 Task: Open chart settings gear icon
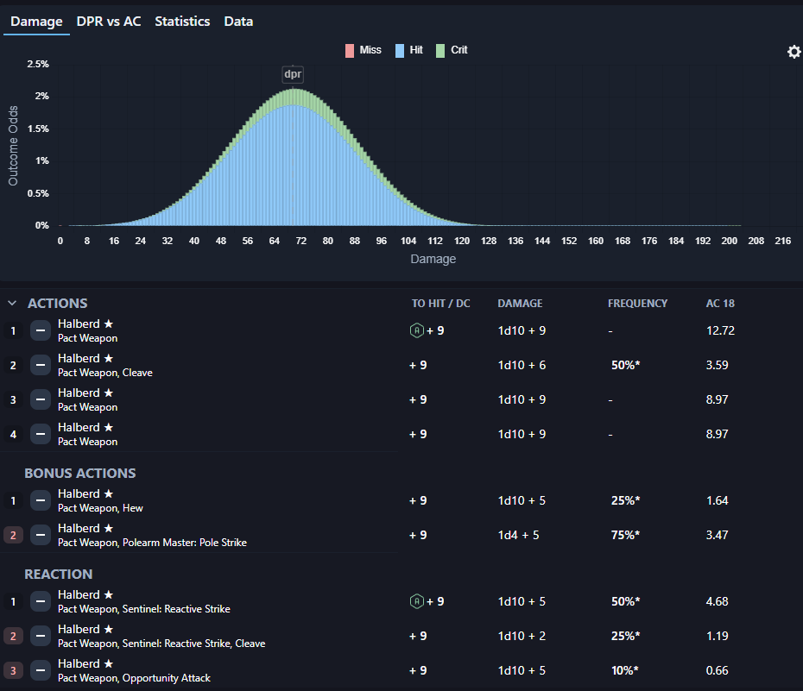pyautogui.click(x=794, y=53)
